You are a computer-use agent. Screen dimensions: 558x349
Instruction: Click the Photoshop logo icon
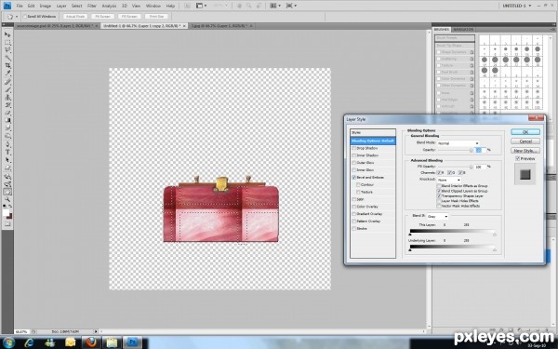(x=7, y=6)
